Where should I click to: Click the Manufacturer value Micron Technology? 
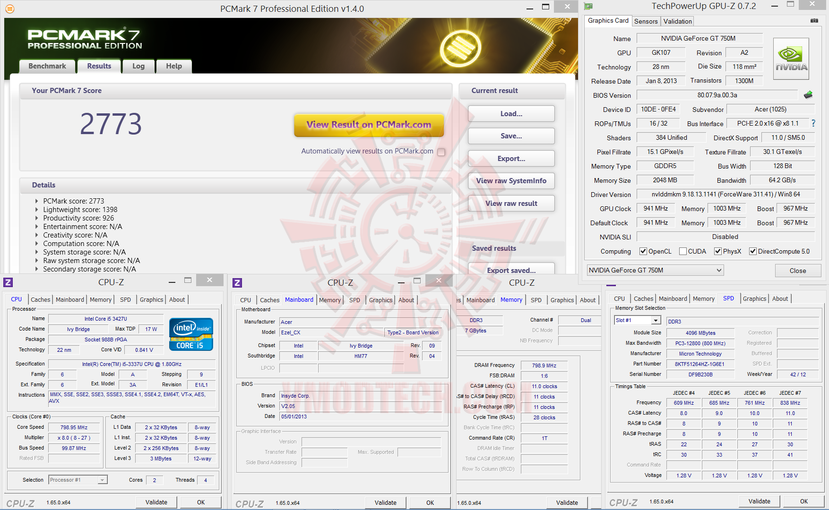tap(700, 354)
